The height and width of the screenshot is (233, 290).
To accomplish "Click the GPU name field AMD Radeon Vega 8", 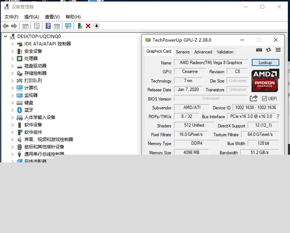I will pyautogui.click(x=211, y=63).
